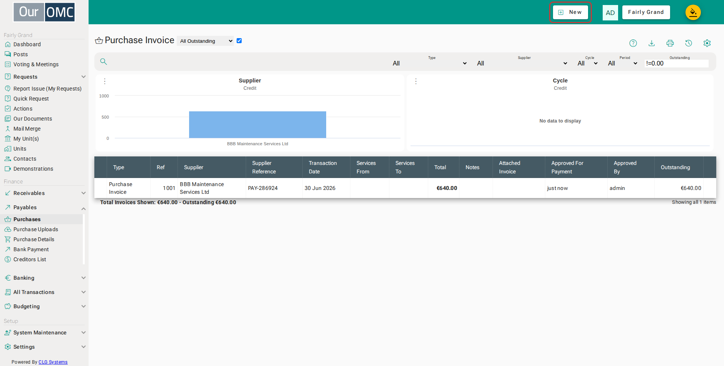Open Voting & Meetings page
This screenshot has width=724, height=366.
pos(36,64)
